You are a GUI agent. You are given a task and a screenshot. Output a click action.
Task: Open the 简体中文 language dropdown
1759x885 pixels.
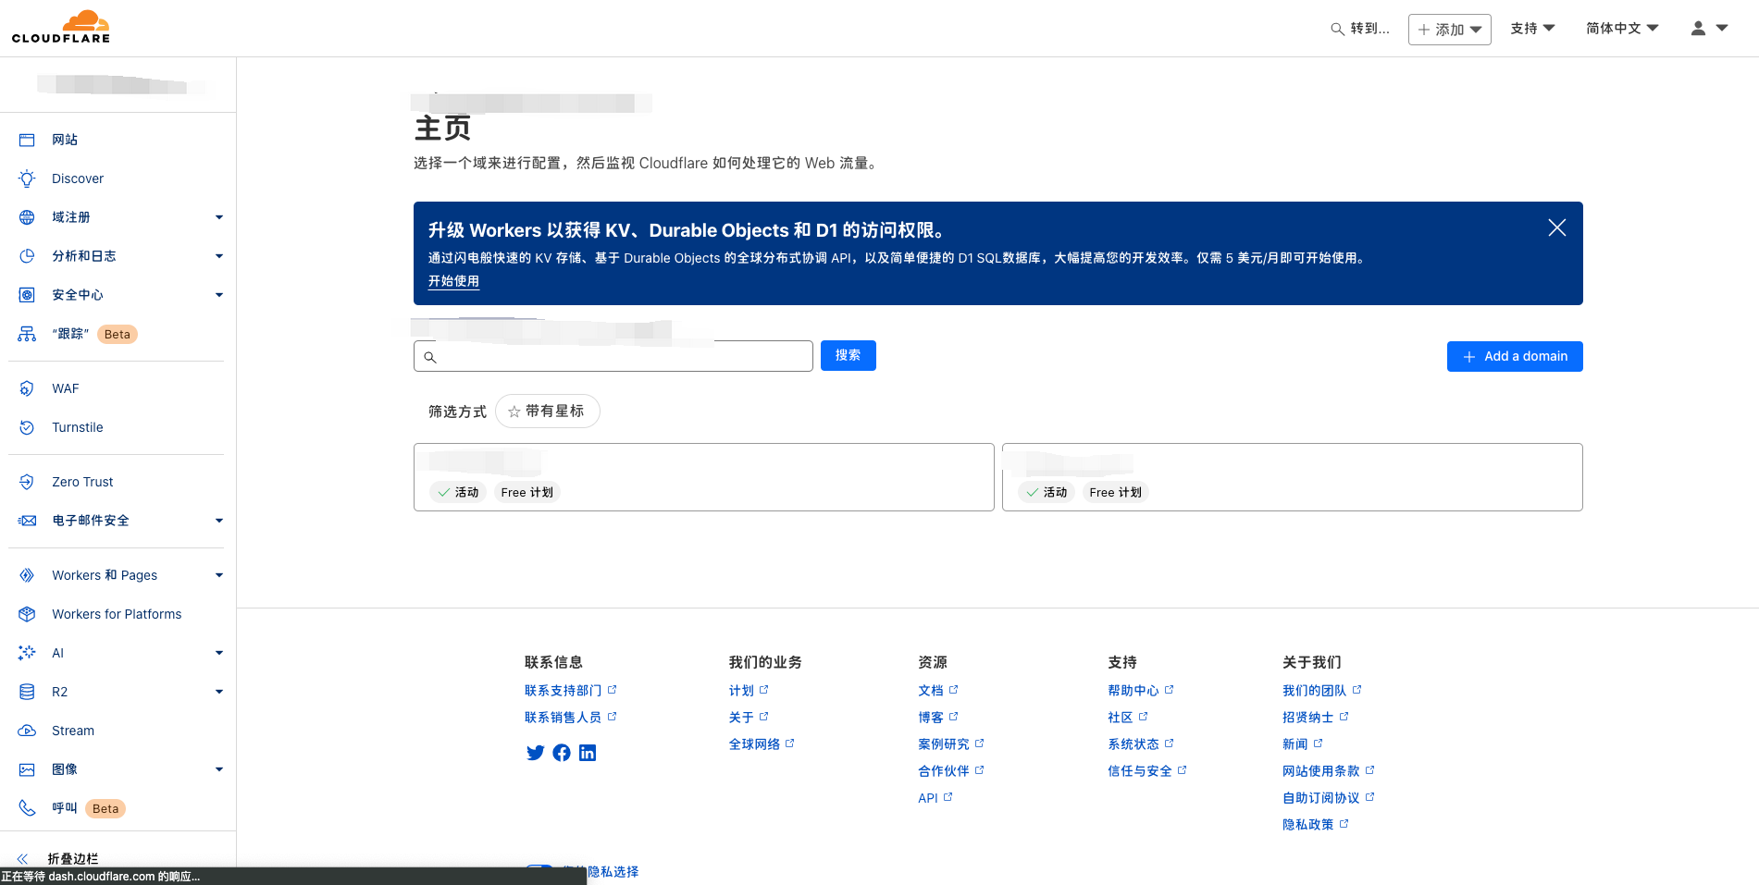pos(1621,29)
